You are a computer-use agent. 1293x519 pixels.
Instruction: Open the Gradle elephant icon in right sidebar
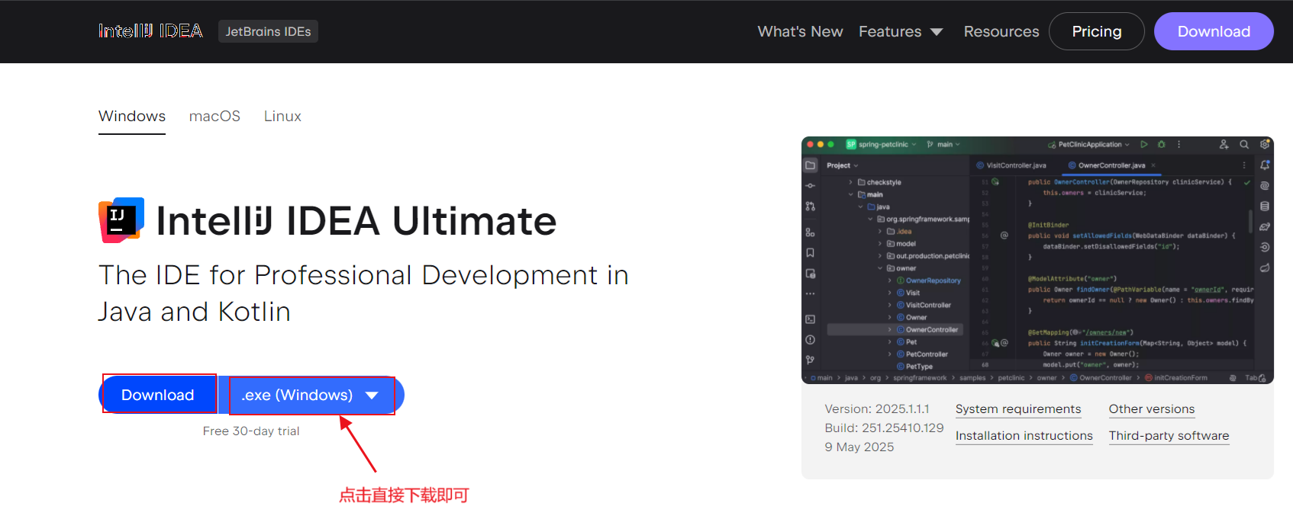coord(1265,227)
